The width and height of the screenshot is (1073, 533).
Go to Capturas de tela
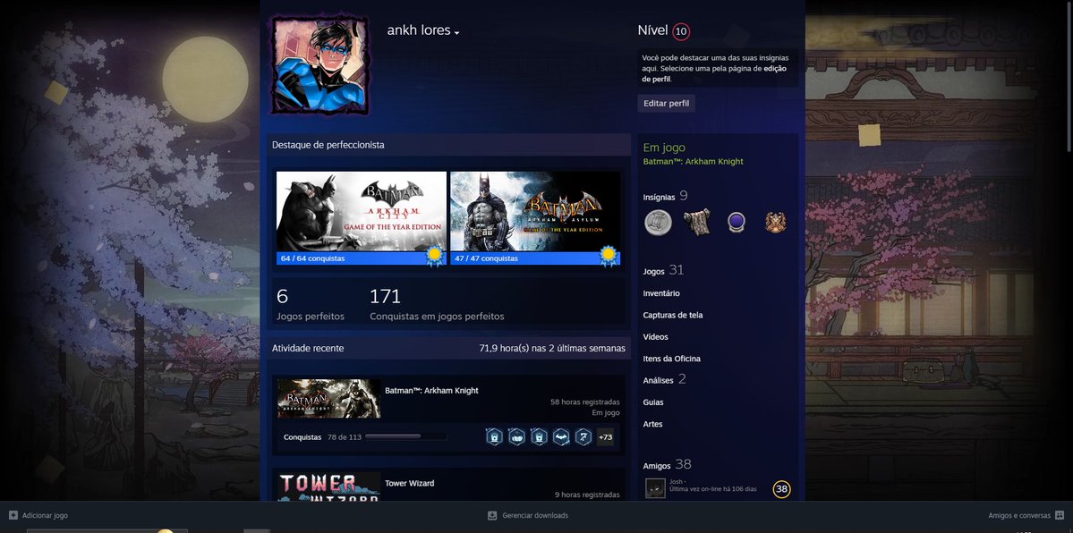pyautogui.click(x=673, y=316)
